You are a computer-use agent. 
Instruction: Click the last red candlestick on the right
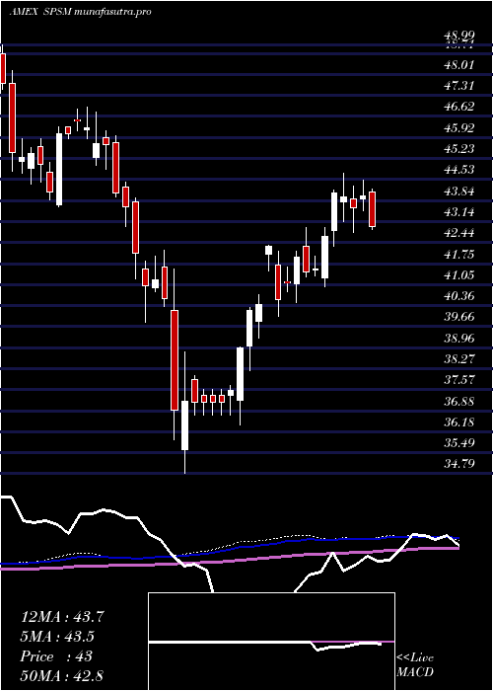(373, 209)
